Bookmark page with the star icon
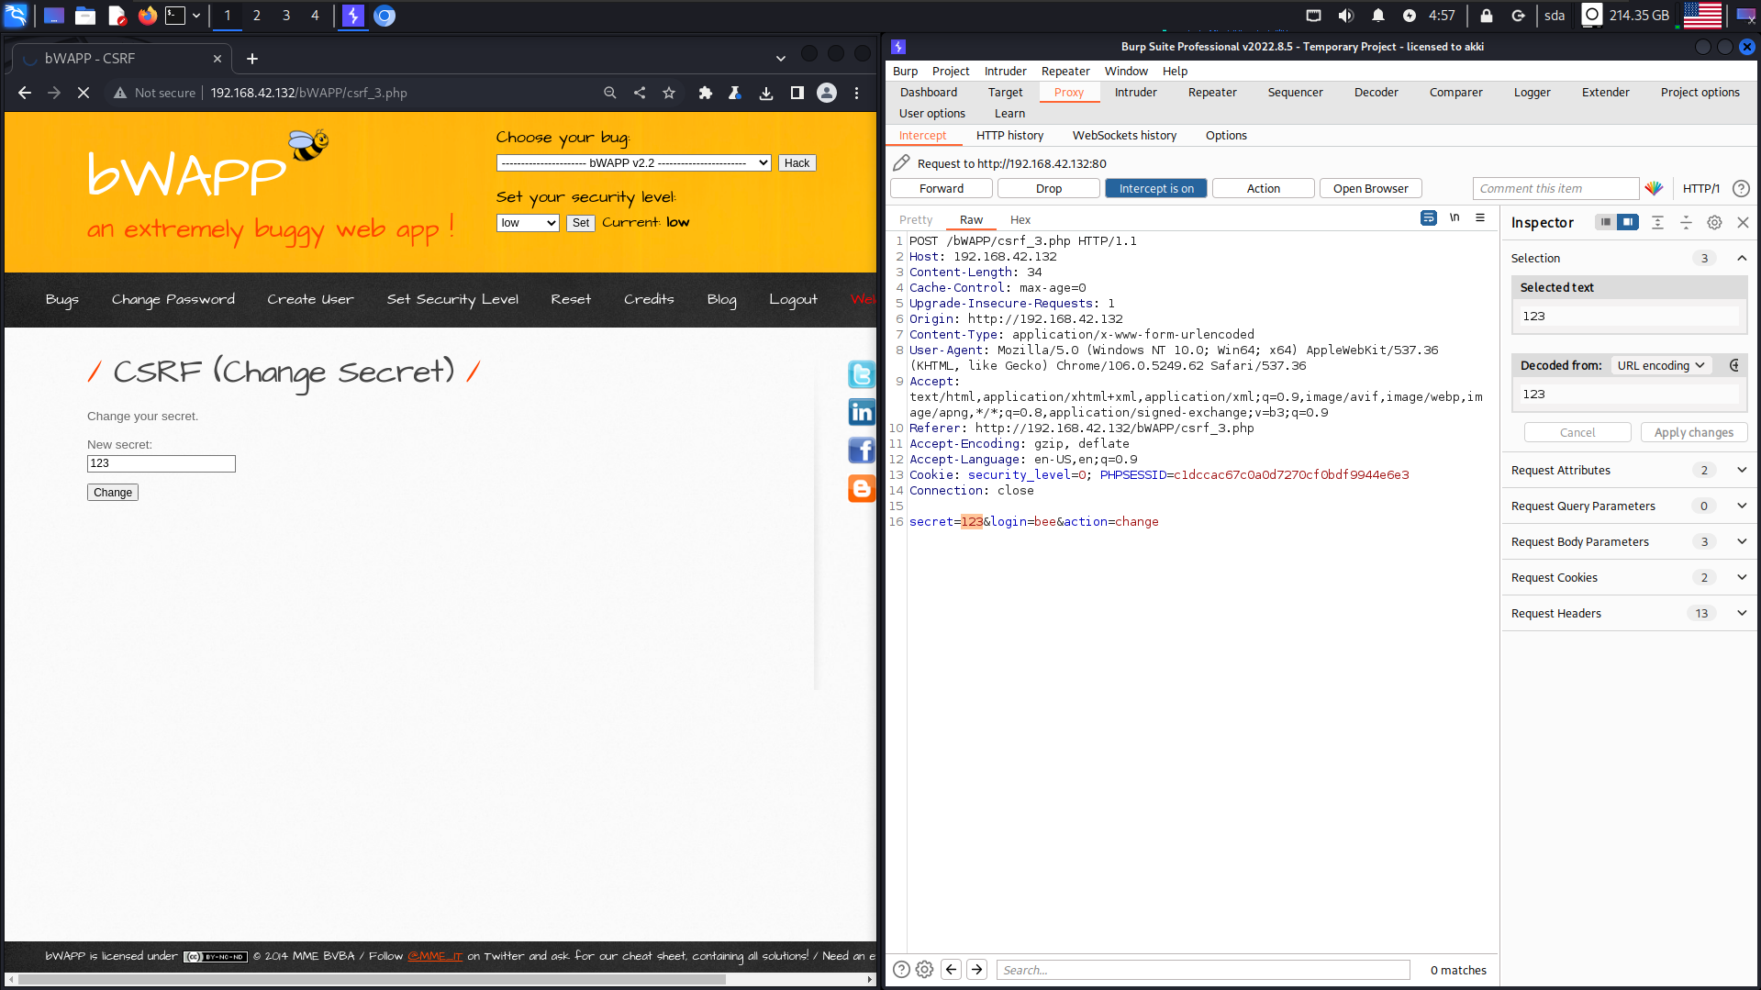 click(x=669, y=93)
